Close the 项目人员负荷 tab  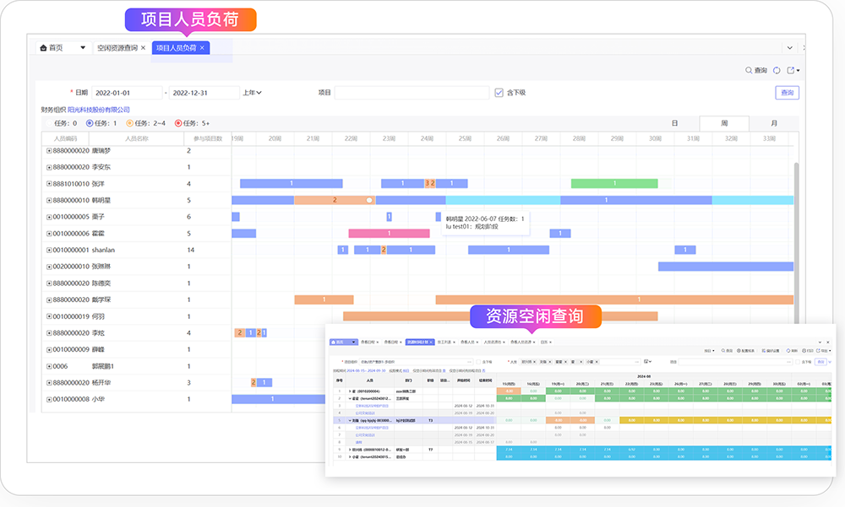click(x=202, y=48)
